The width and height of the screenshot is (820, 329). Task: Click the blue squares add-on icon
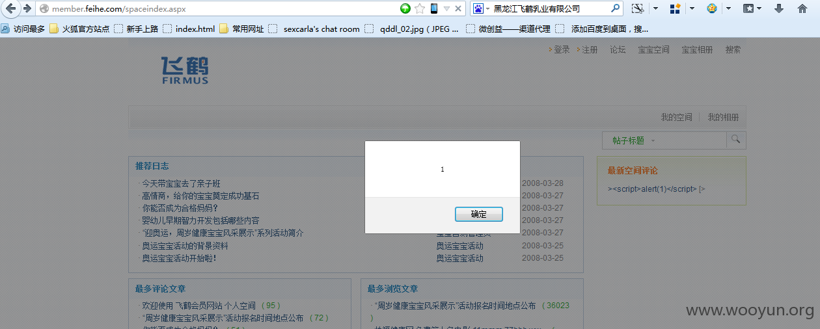click(x=675, y=8)
